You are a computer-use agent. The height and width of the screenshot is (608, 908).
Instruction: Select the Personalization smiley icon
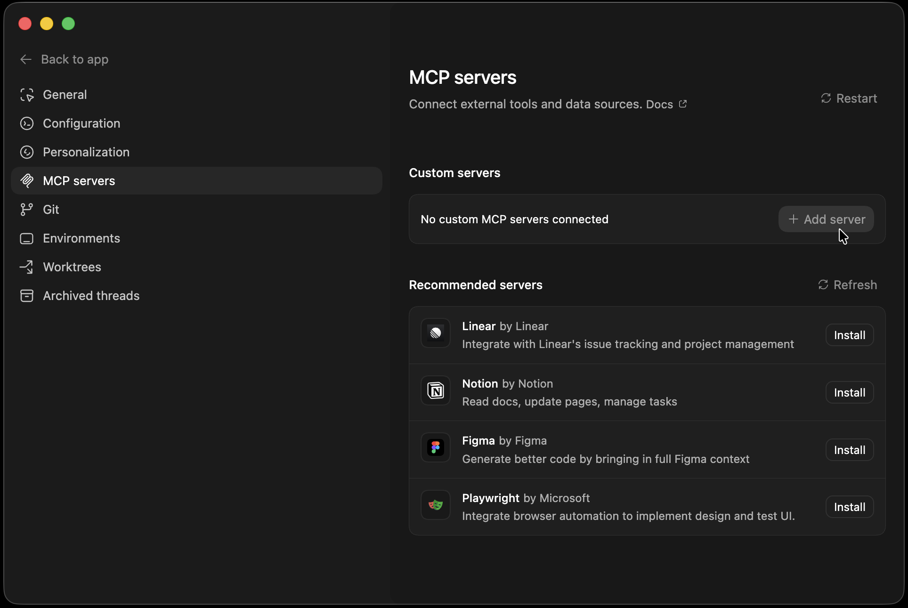coord(27,152)
